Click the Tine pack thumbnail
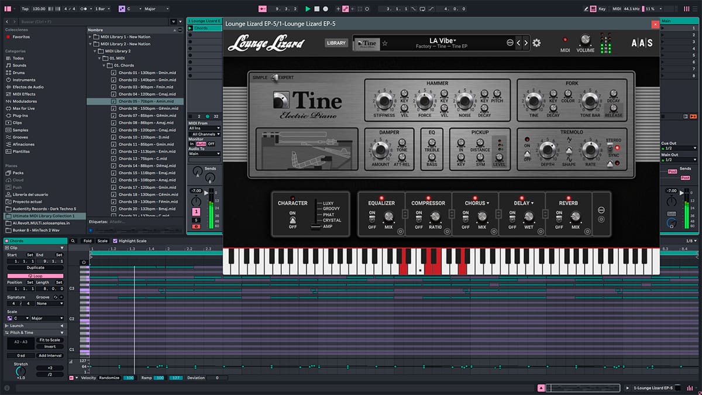Viewport: 702px width, 395px height. point(367,43)
